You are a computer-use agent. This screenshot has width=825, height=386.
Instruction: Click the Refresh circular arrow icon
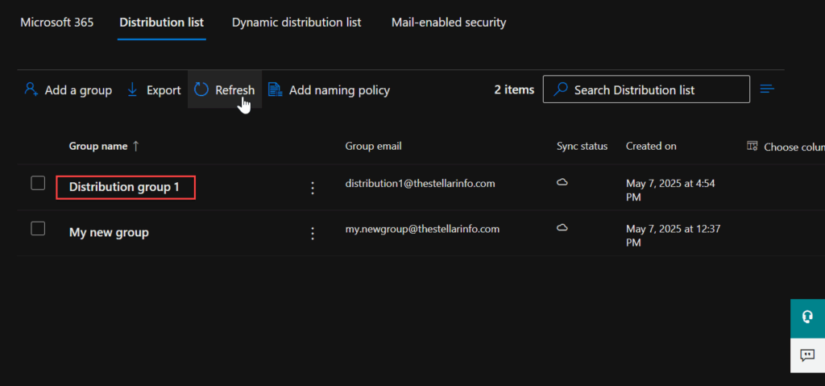[201, 89]
